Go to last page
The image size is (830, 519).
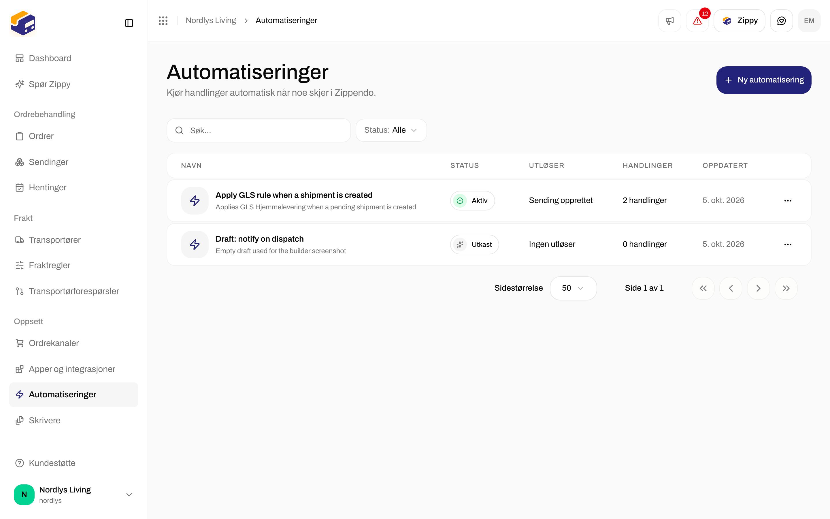(786, 288)
